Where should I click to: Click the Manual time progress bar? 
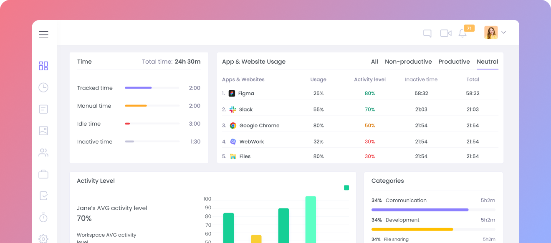pos(152,106)
